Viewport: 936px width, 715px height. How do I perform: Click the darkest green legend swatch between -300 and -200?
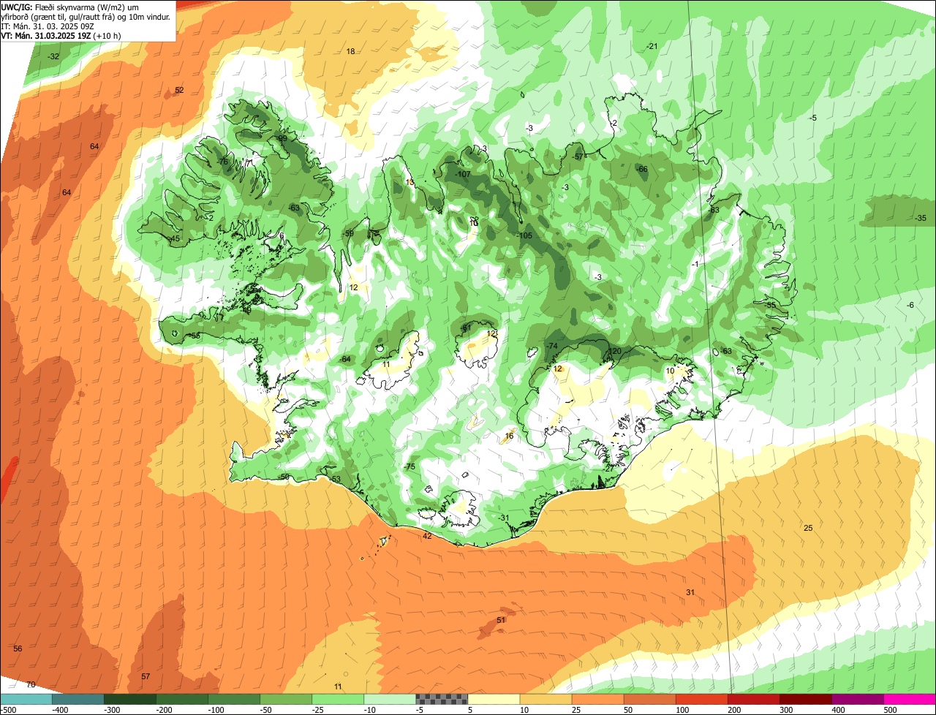tap(129, 699)
